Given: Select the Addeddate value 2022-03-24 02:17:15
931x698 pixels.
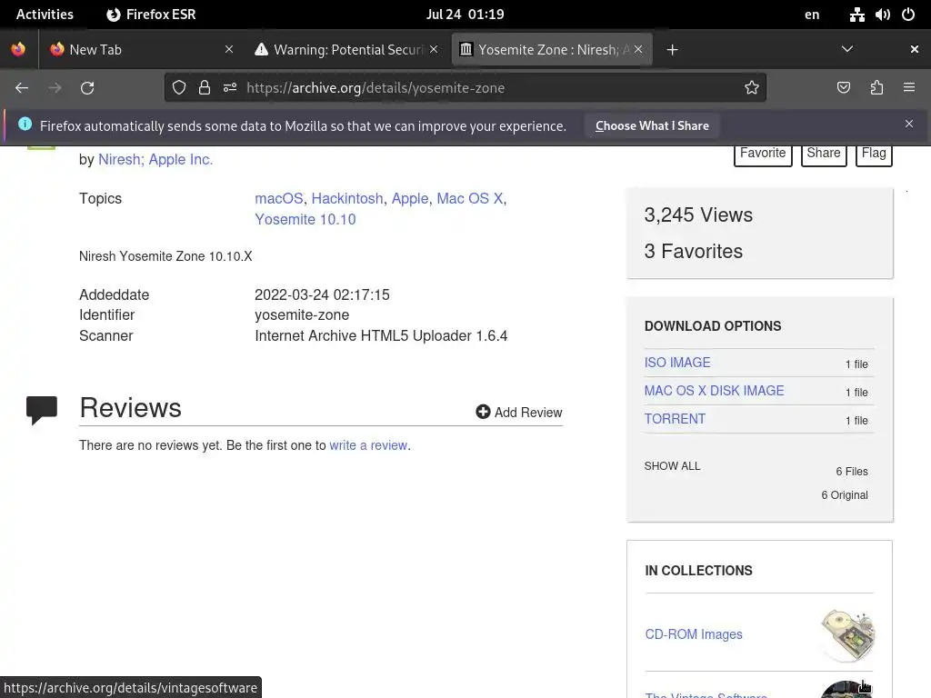Looking at the screenshot, I should point(322,294).
